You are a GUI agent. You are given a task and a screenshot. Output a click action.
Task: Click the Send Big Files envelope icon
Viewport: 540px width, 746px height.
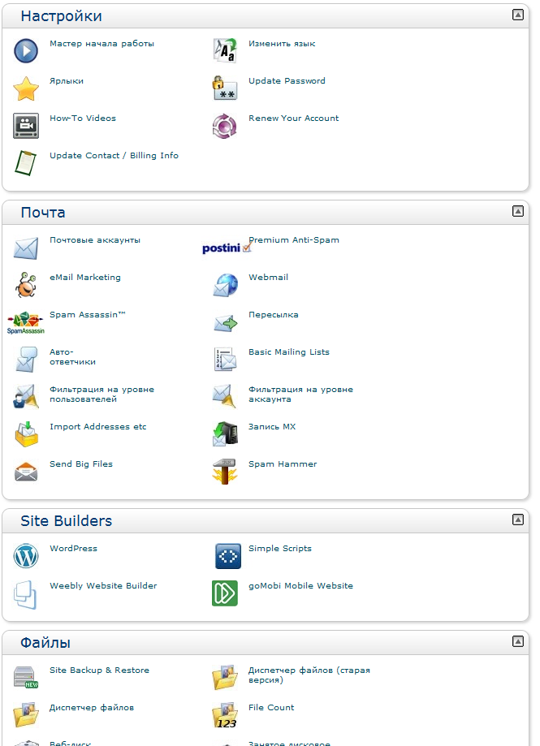26,472
